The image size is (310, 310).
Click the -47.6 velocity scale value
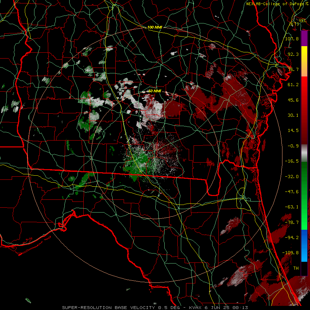292,192
